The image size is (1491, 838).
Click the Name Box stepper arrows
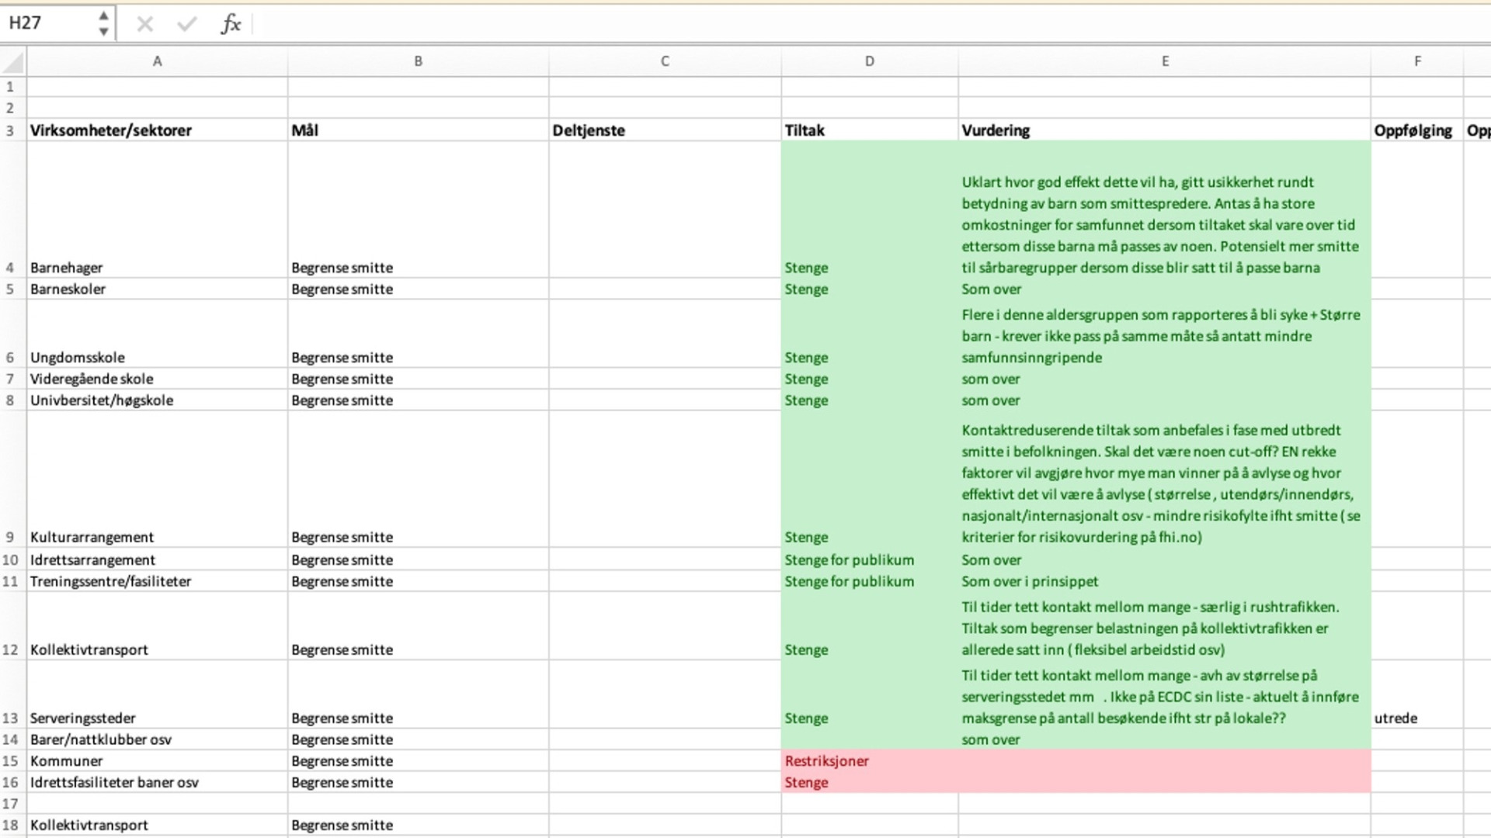pyautogui.click(x=103, y=24)
